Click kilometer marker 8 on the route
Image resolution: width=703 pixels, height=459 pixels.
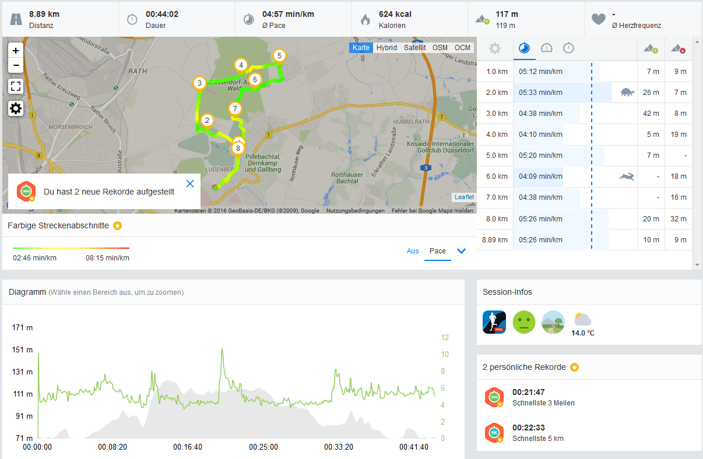(238, 149)
